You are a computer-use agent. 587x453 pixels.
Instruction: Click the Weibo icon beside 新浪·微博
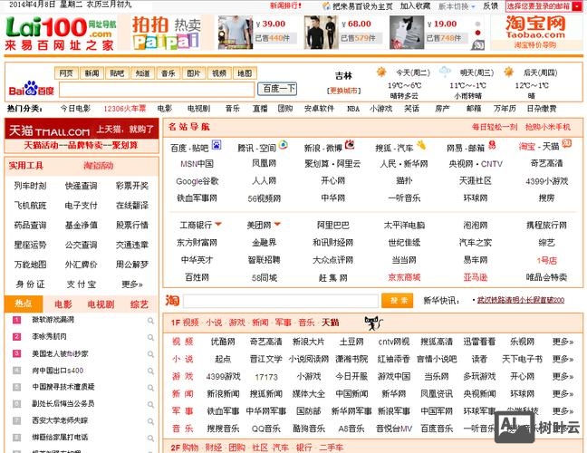[350, 144]
